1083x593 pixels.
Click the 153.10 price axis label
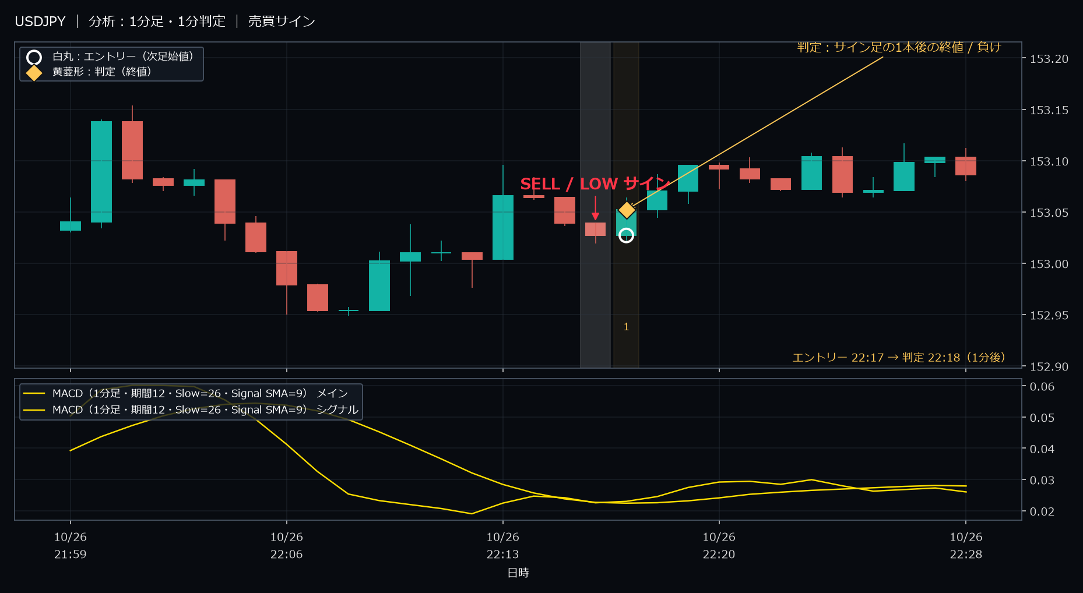pos(1049,161)
